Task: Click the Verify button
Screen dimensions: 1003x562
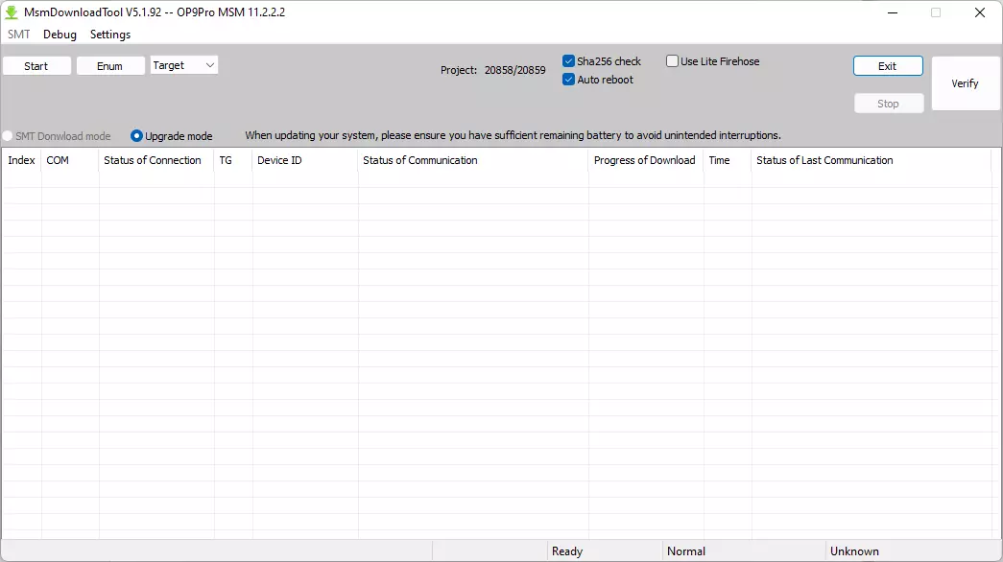Action: (x=965, y=83)
